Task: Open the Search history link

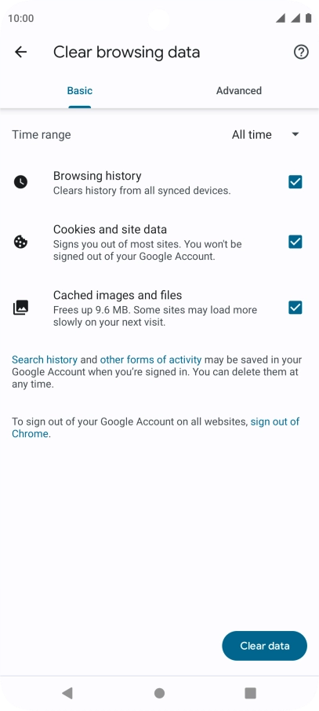Action: point(45,359)
